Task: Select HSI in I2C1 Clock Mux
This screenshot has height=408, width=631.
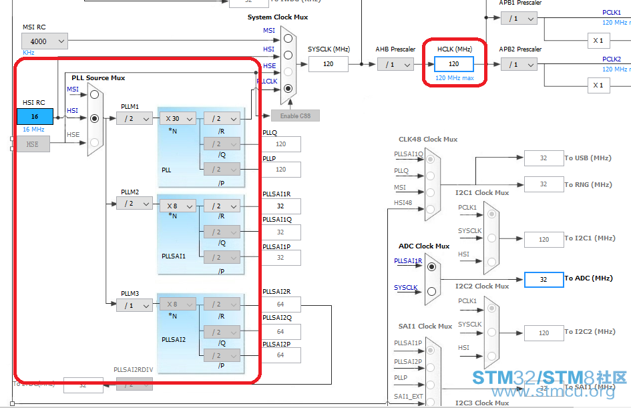Action: 491,262
